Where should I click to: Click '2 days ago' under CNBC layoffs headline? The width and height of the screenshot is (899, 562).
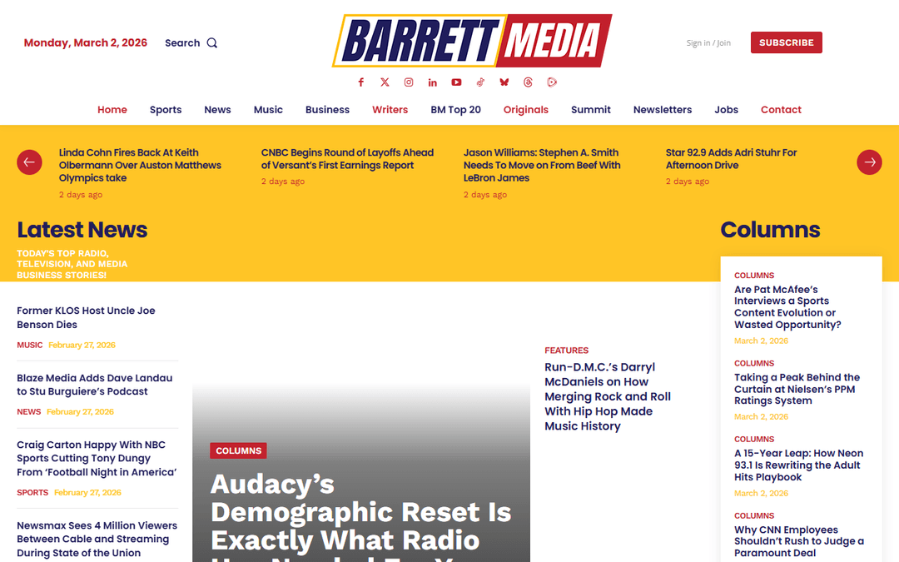(283, 182)
